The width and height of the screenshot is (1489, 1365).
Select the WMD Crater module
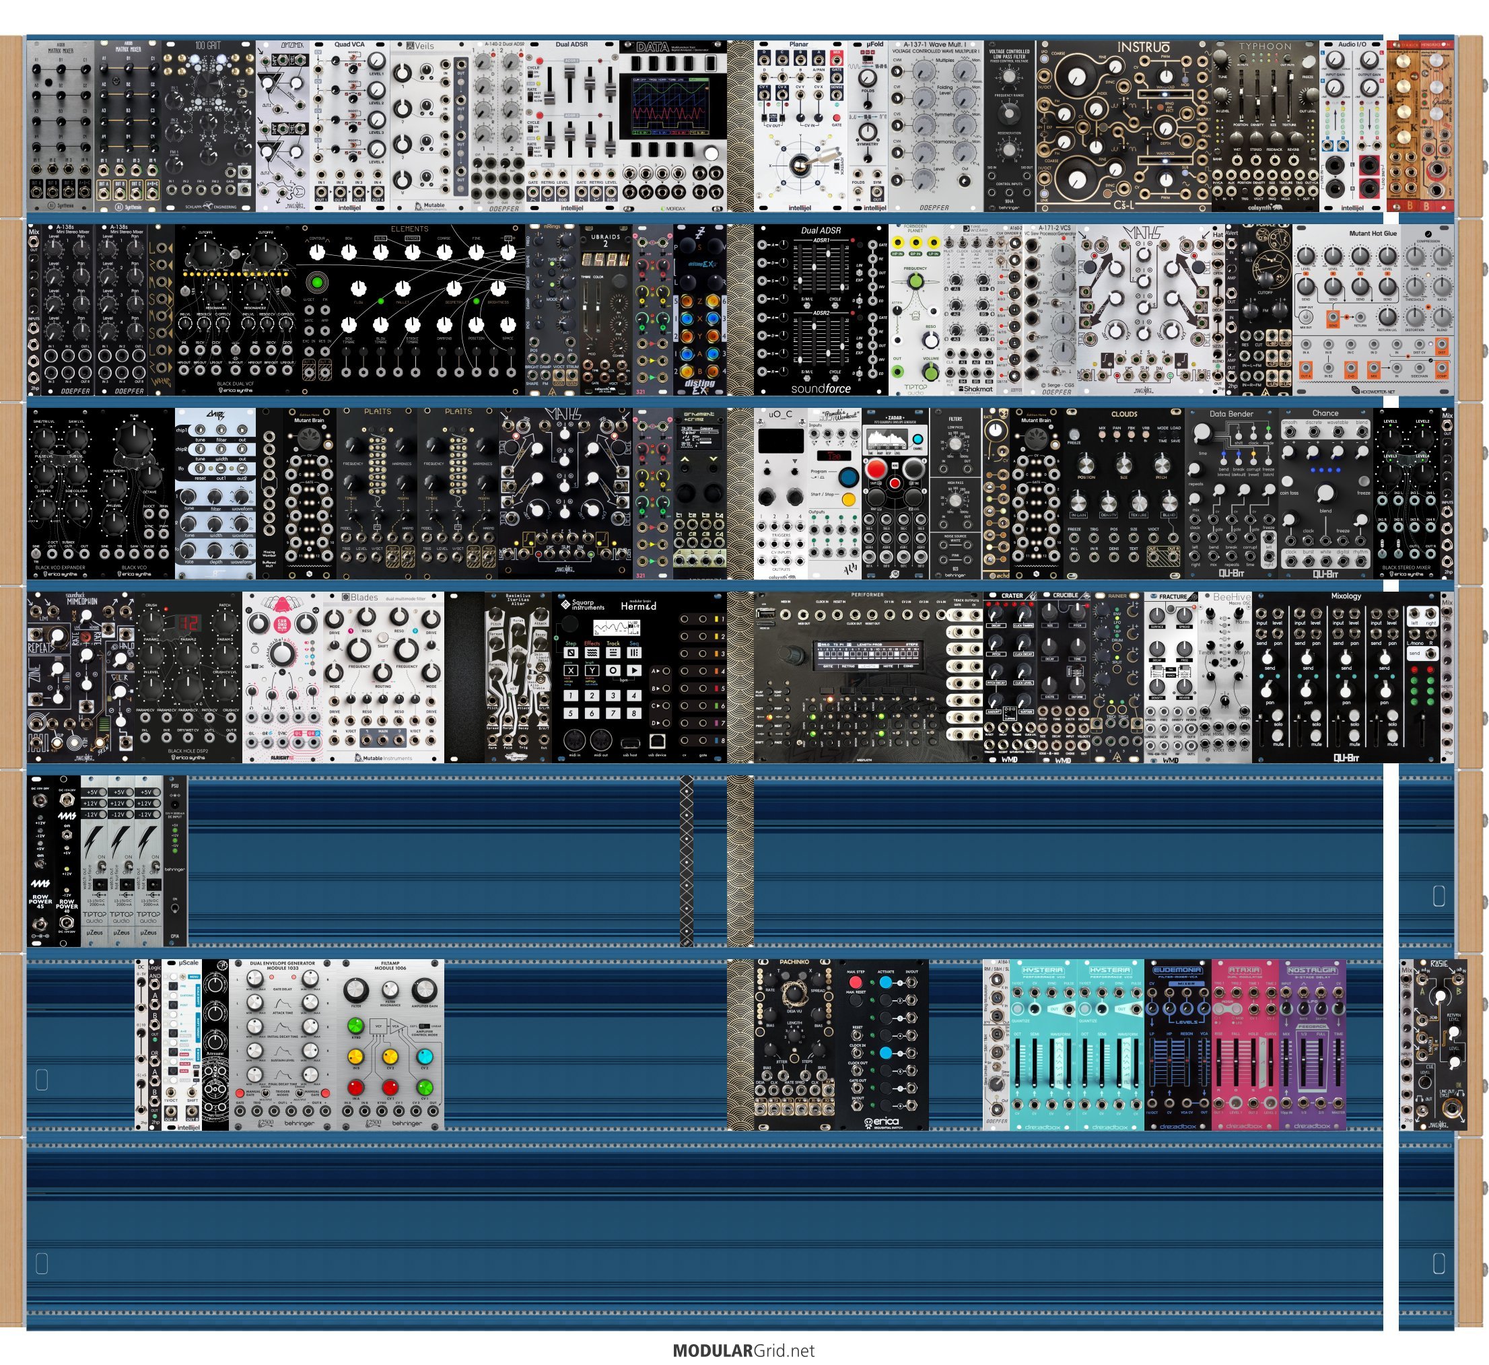[x=1010, y=677]
